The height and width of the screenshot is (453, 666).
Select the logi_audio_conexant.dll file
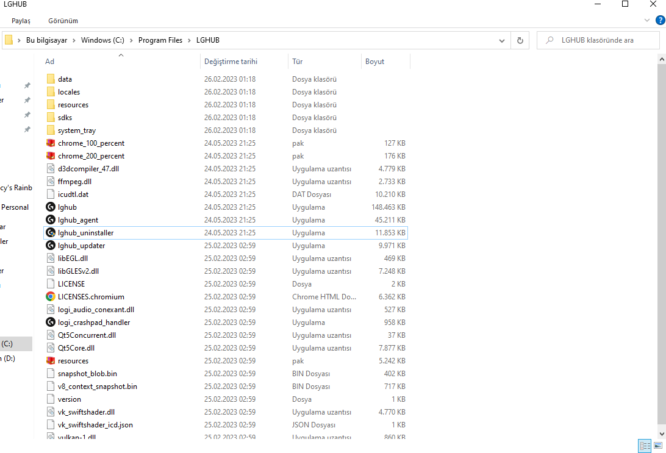point(226,310)
